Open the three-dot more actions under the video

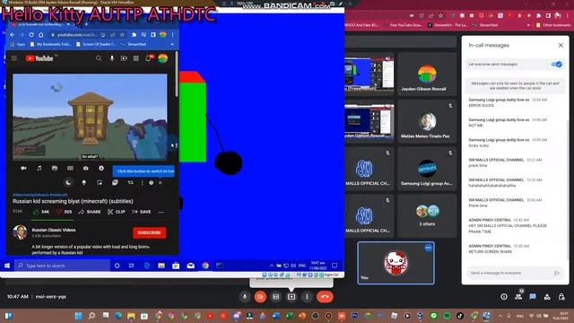(x=161, y=212)
